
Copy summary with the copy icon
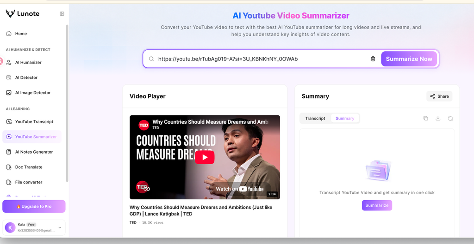click(426, 119)
